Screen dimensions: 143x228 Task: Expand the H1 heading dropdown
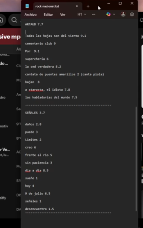82,14
